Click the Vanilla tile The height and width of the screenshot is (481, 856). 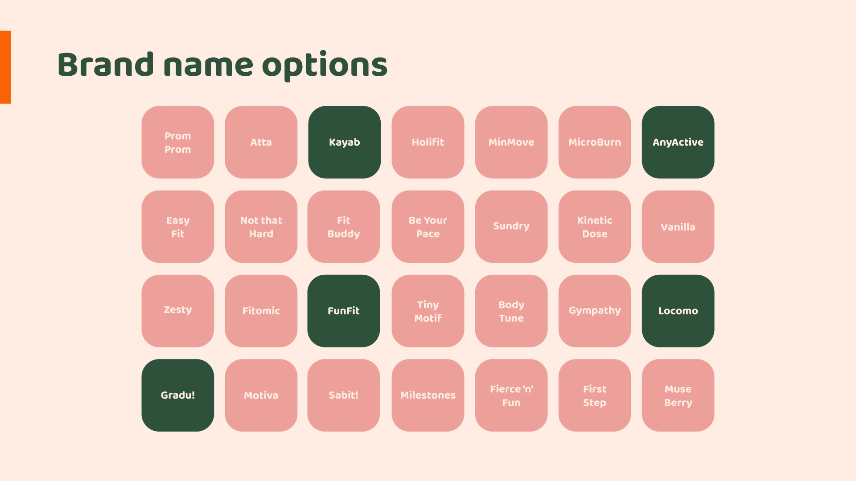click(x=678, y=227)
